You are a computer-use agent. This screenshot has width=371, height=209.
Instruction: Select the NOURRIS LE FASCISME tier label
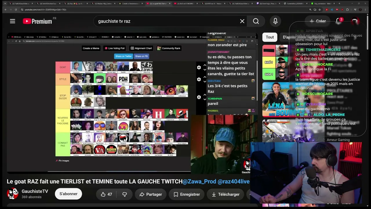63,121
